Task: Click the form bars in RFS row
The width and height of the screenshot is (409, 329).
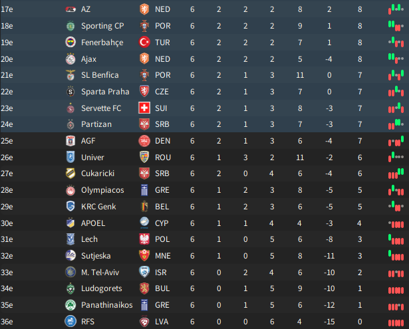Action: point(396,322)
